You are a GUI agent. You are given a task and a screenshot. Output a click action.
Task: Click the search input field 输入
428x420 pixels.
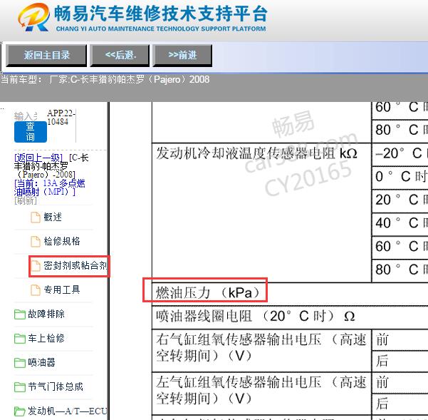point(26,116)
